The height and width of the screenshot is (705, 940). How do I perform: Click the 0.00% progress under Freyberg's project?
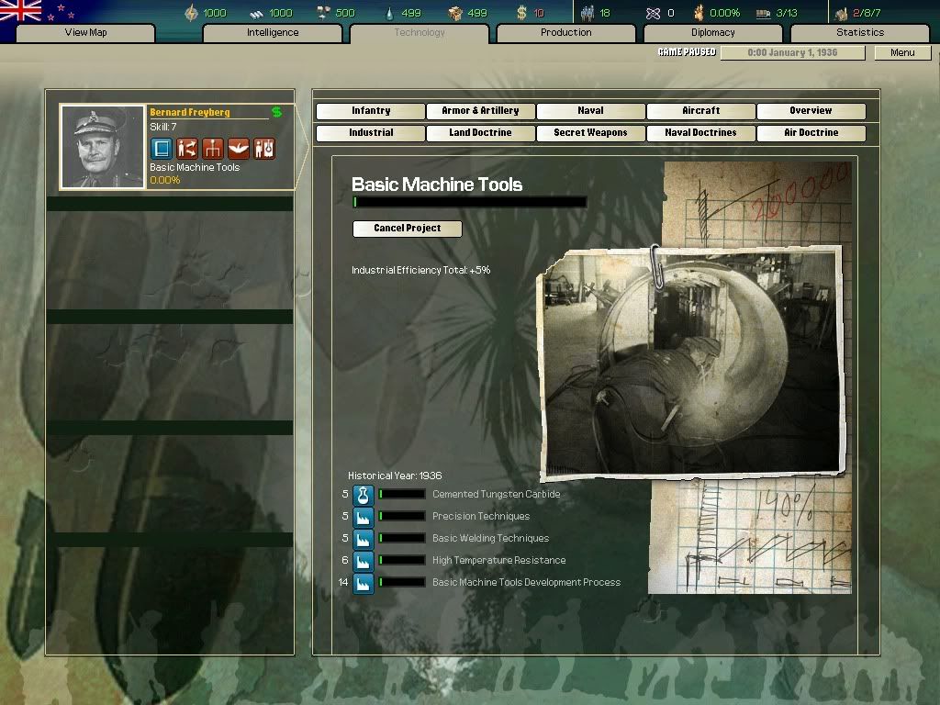point(165,181)
